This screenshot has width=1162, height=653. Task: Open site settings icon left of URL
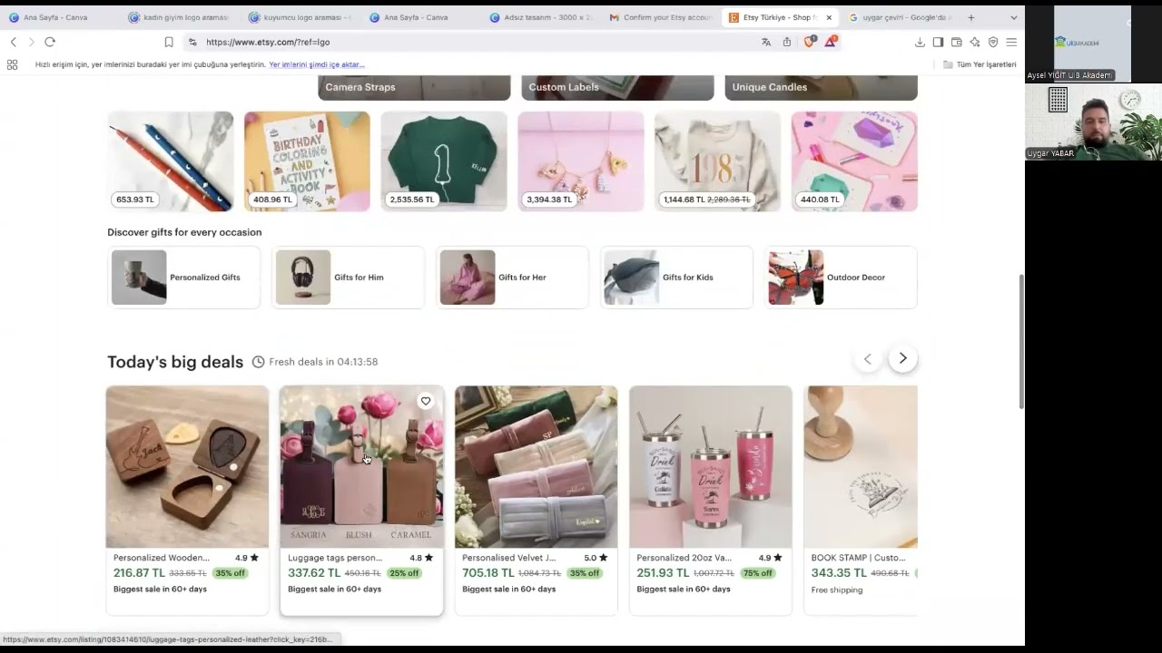tap(192, 42)
